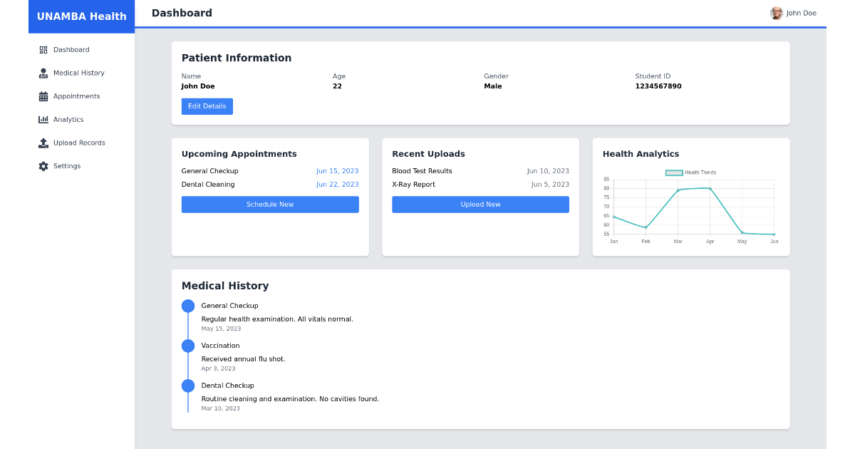Select the General Checkup timeline marker
Viewport: 855px width, 449px height.
click(188, 306)
